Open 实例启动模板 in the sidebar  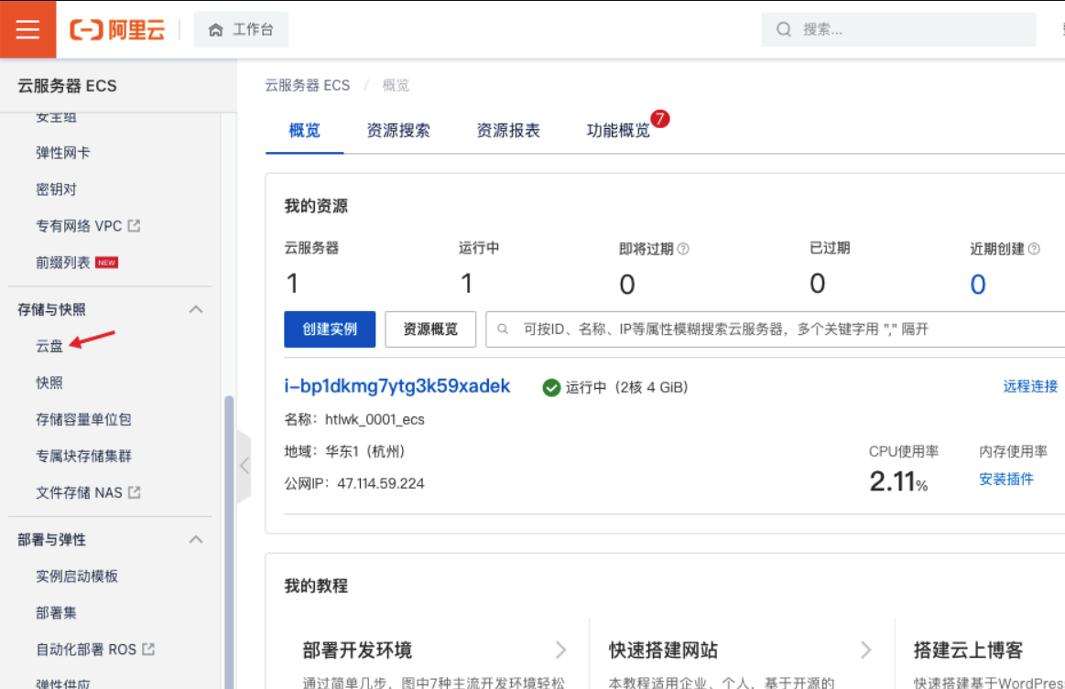[77, 576]
